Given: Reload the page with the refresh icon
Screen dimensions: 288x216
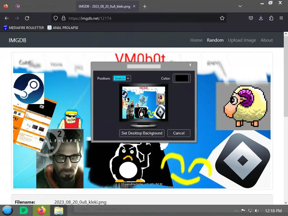Looking at the screenshot, I should coord(27,18).
